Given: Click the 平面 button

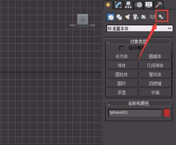Looking at the screenshot, I should point(155,92).
